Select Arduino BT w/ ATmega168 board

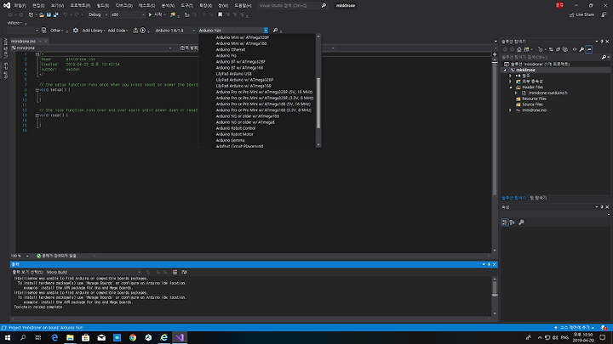click(239, 68)
